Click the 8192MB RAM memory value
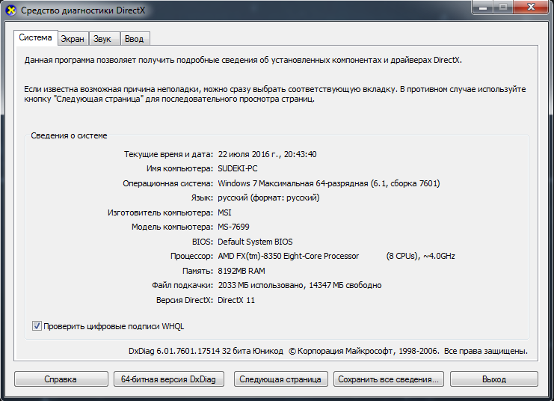Screen dimensions: 554x401 pos(242,271)
